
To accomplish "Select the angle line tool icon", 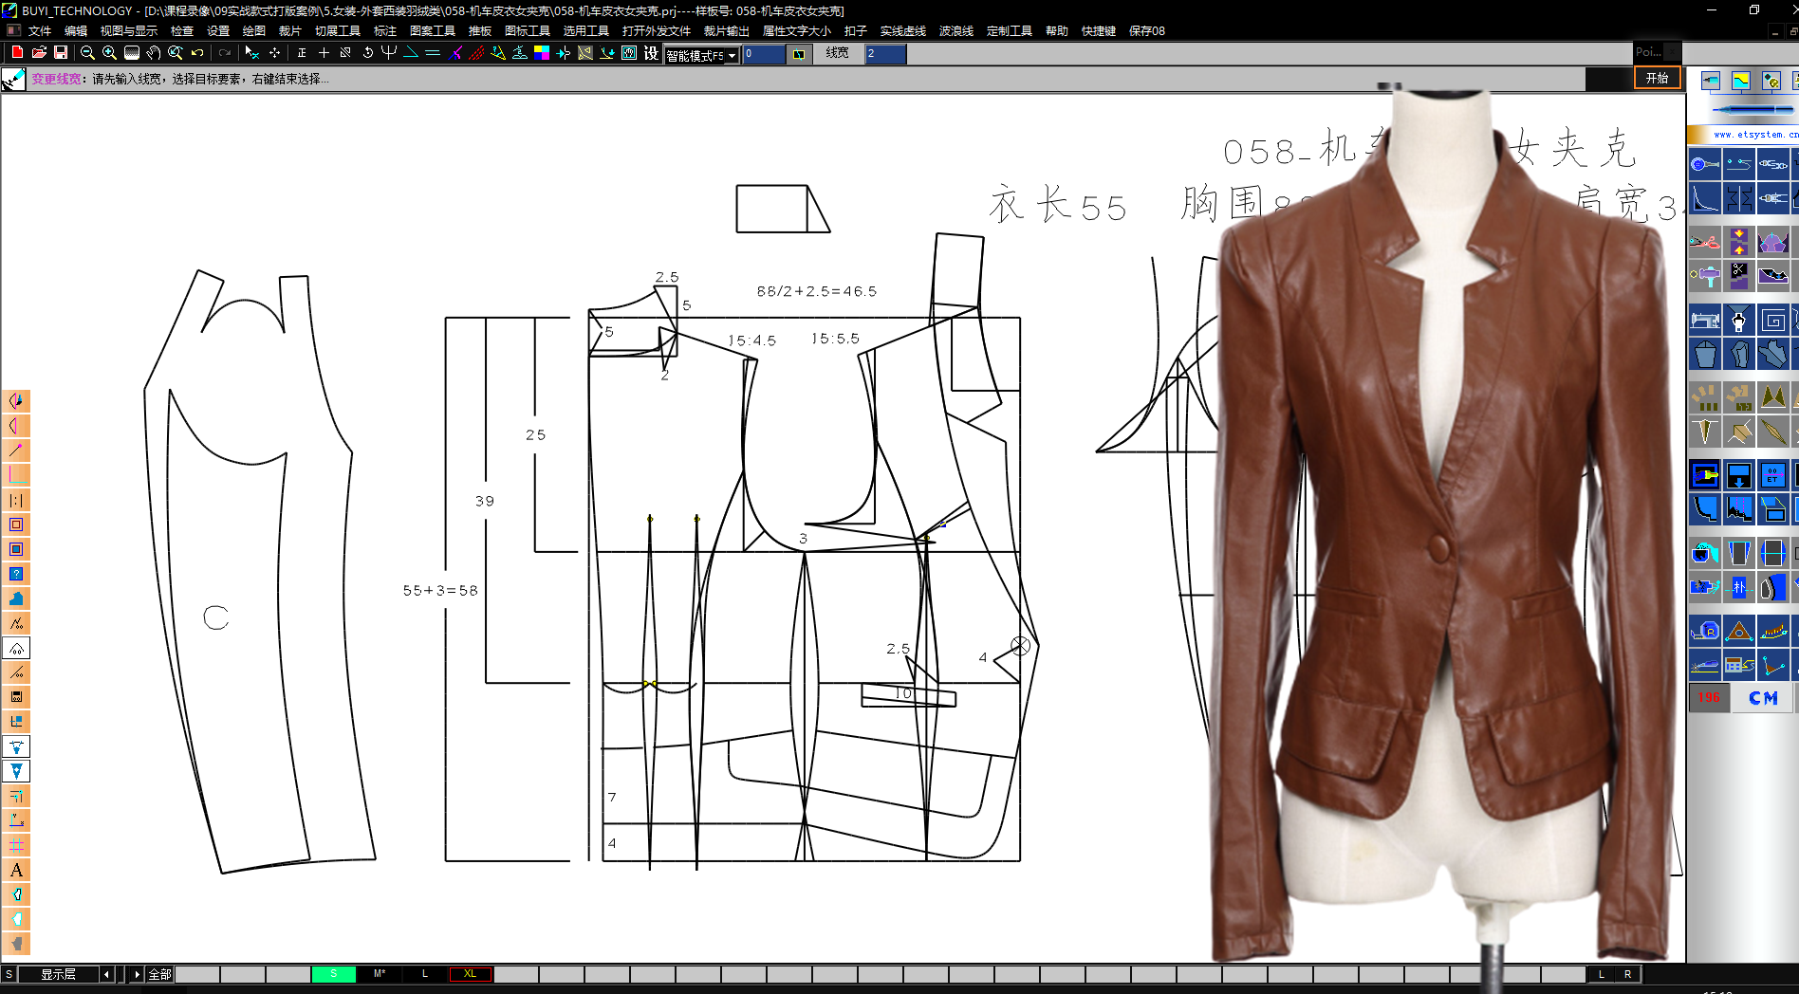I will point(411,53).
